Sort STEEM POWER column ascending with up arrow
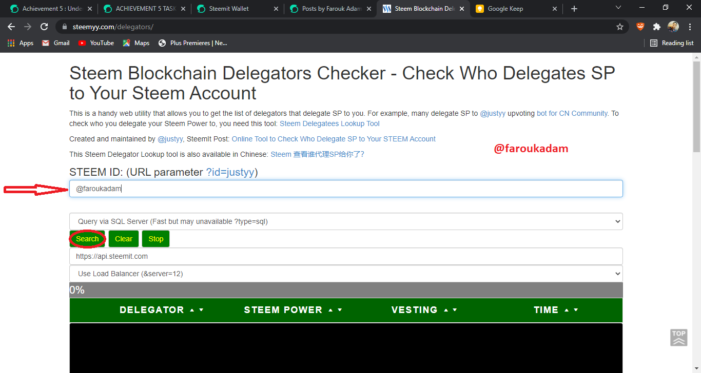701x373 pixels. click(330, 310)
